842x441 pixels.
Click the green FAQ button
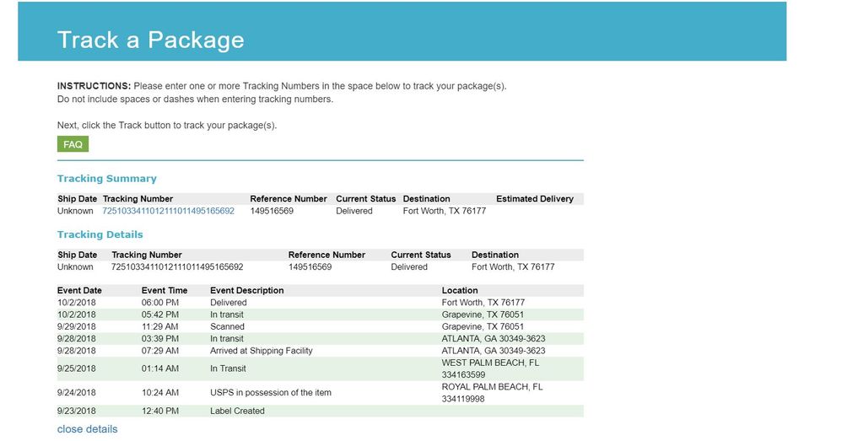tap(73, 144)
